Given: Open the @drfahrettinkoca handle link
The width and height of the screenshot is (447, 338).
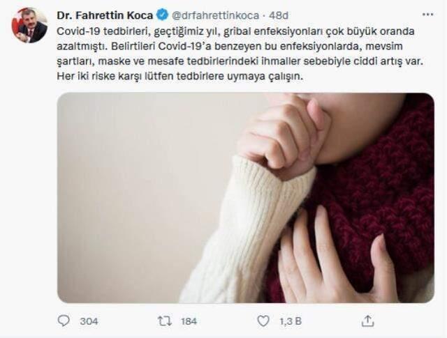Looking at the screenshot, I should coord(219,13).
